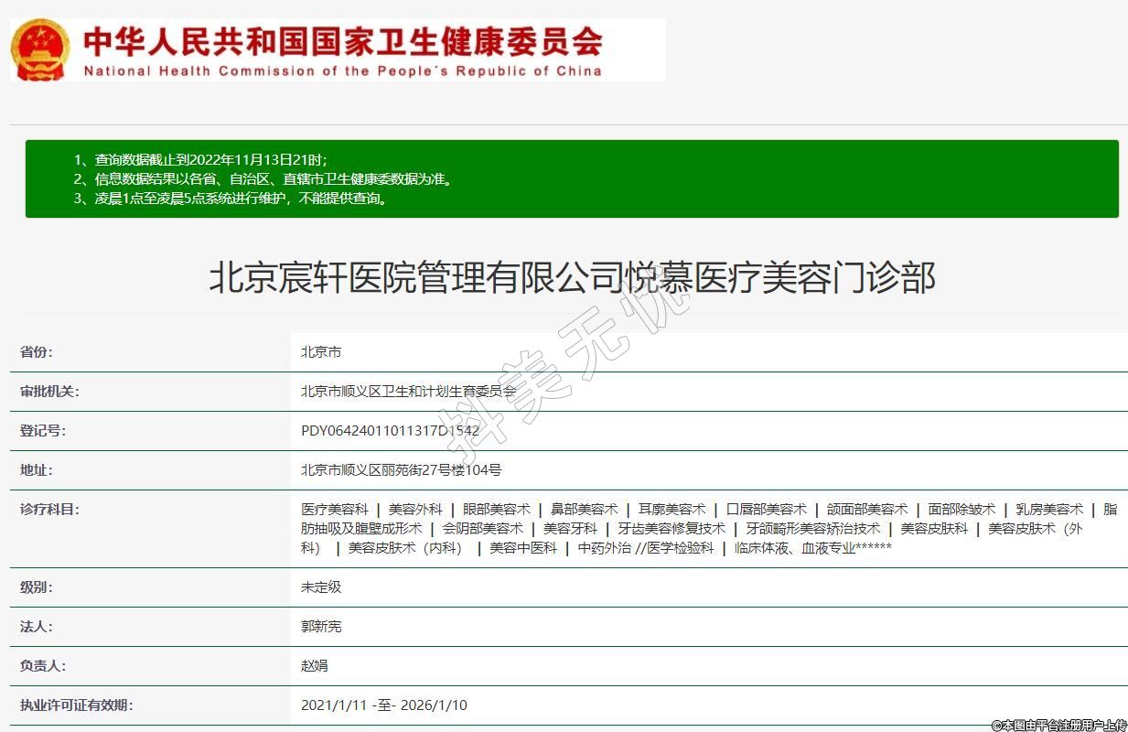Click the notice line about 卫生健康委数据为准
The image size is (1128, 732).
click(263, 179)
